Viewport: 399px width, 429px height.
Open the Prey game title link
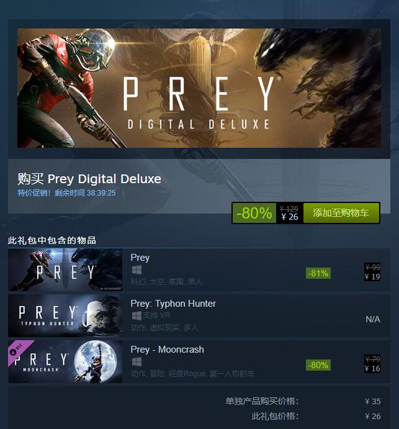click(x=140, y=258)
